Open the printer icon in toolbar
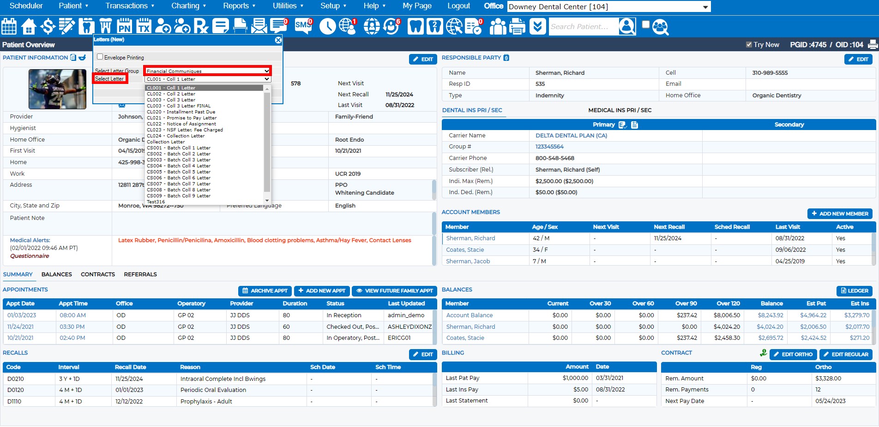This screenshot has height=427, width=879. click(x=517, y=26)
